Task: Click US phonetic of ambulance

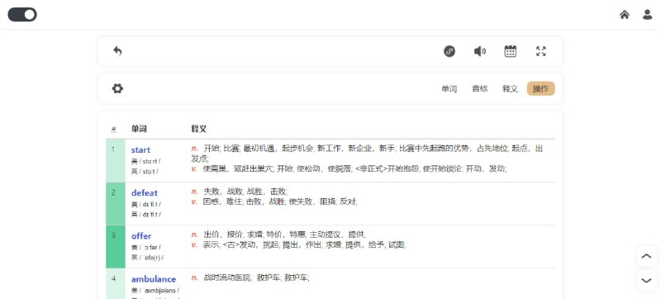Action: (x=155, y=290)
